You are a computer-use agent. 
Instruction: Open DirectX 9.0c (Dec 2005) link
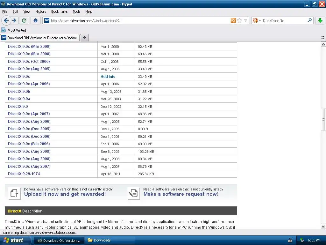tap(29, 129)
